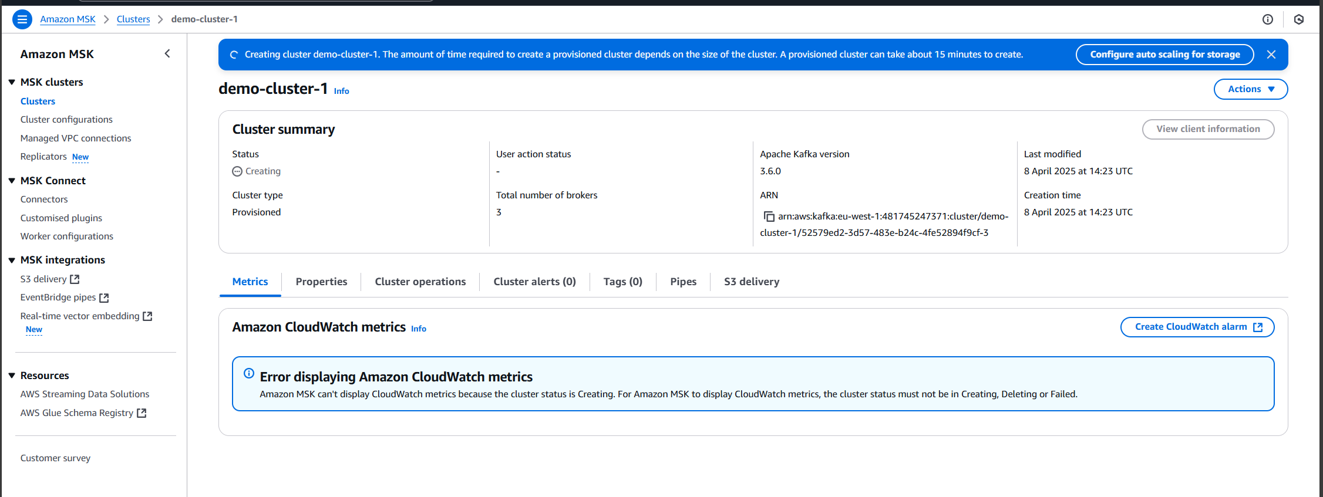Viewport: 1323px width, 497px height.
Task: Switch to the Properties tab
Action: (321, 282)
